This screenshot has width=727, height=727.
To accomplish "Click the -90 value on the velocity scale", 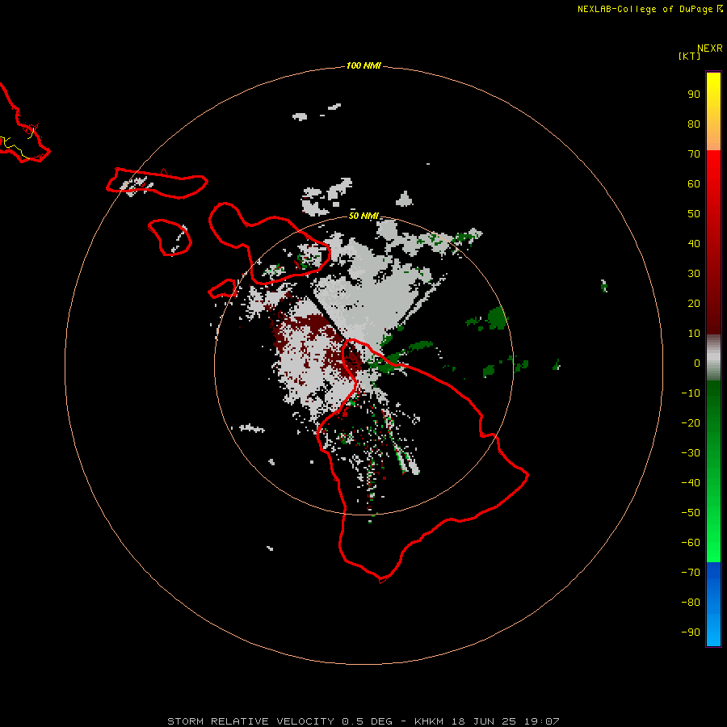I will (x=691, y=632).
